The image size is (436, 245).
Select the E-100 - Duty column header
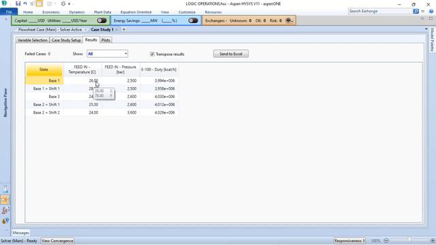(x=159, y=69)
